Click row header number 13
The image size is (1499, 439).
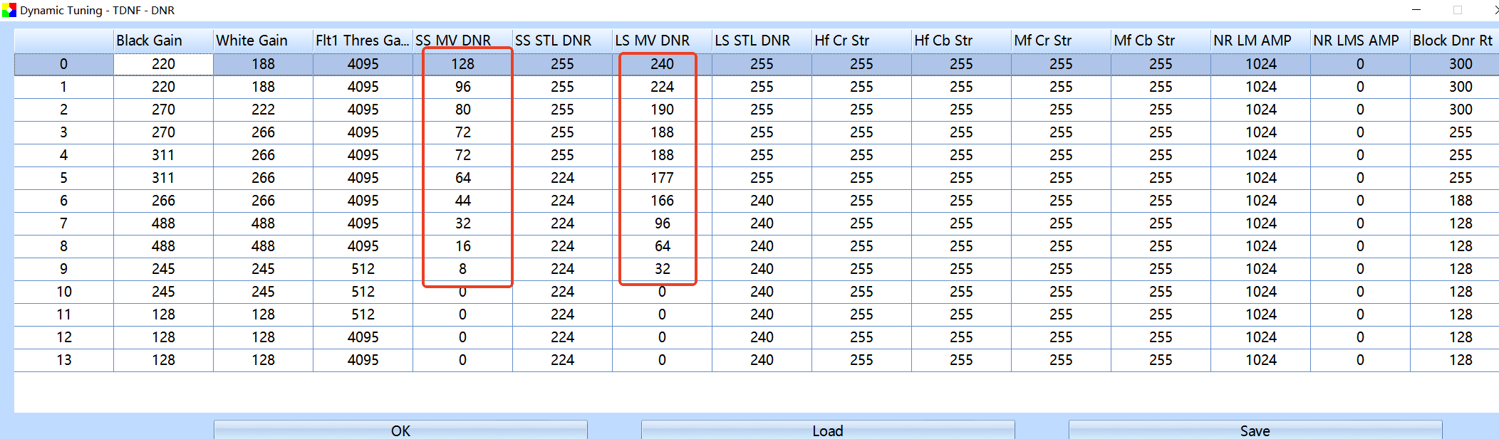[x=63, y=360]
